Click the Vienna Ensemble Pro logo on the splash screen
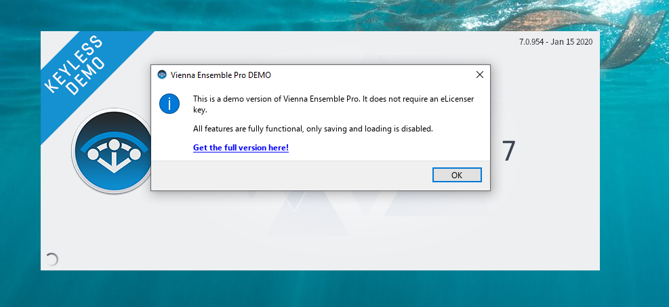 click(112, 151)
